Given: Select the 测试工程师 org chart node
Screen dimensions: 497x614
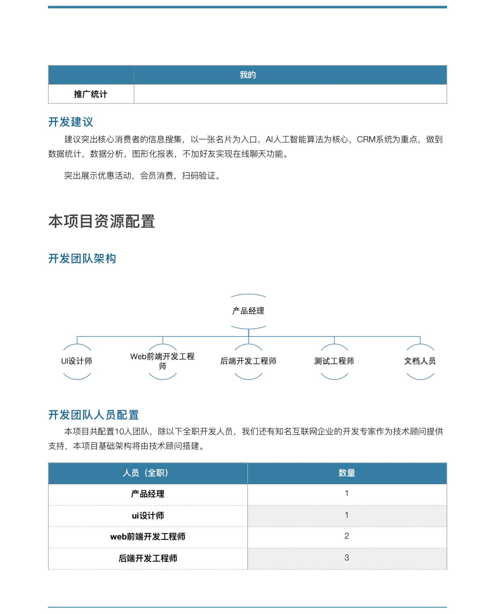Looking at the screenshot, I should click(x=334, y=361).
